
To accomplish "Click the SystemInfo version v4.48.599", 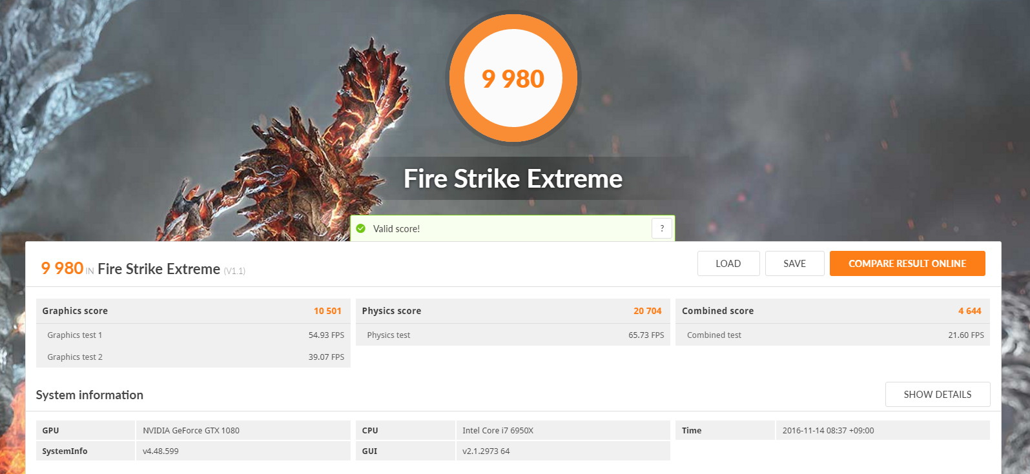I will click(x=161, y=451).
